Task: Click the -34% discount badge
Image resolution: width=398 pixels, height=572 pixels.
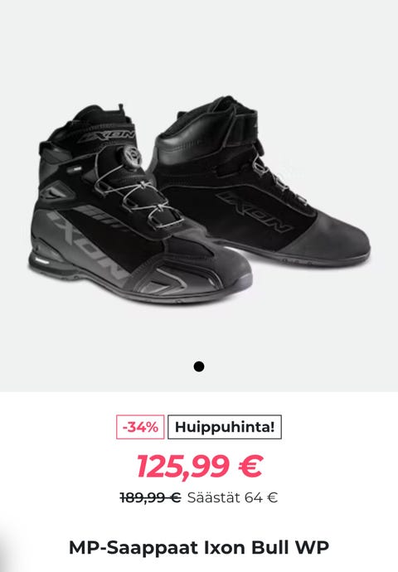Action: pyautogui.click(x=140, y=427)
